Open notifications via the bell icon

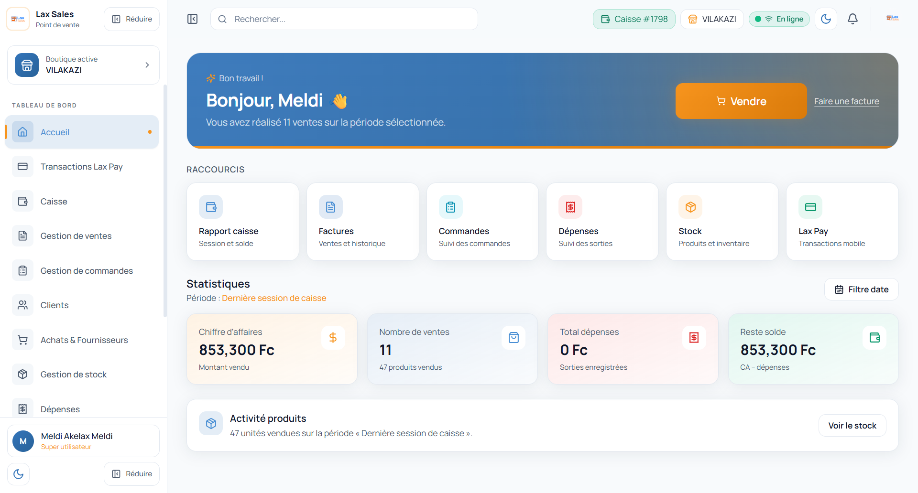click(x=852, y=19)
